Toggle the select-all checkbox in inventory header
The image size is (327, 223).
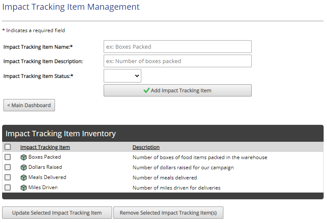coord(8,147)
